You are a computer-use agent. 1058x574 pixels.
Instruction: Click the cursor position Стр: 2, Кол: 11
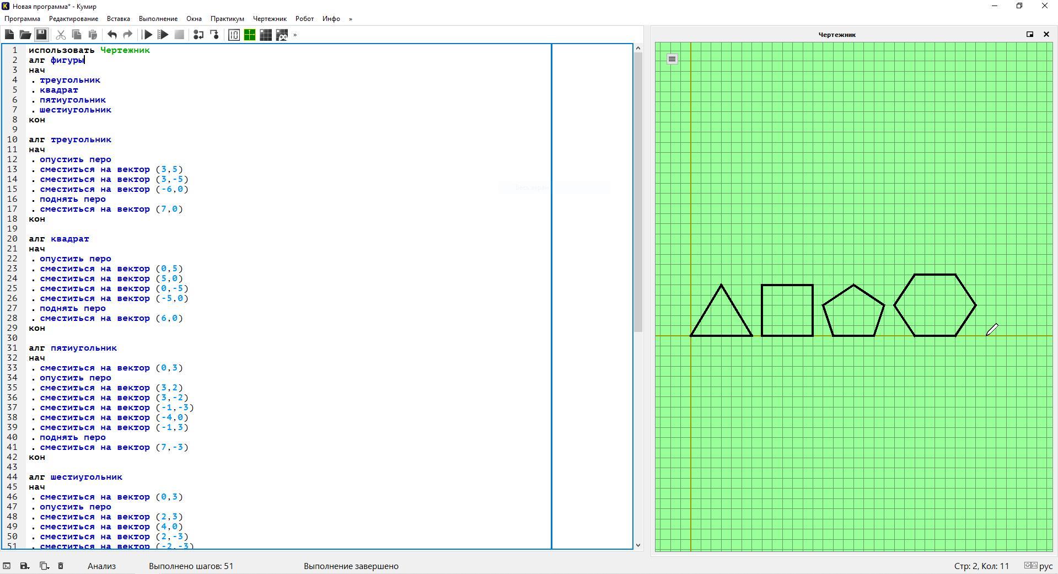coord(981,566)
